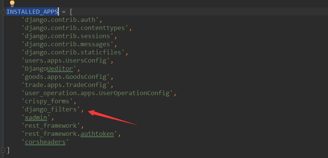Image resolution: width=328 pixels, height=158 pixels.
Task: Click the 'trade.apps.TradeConfig' line
Action: tap(66, 85)
